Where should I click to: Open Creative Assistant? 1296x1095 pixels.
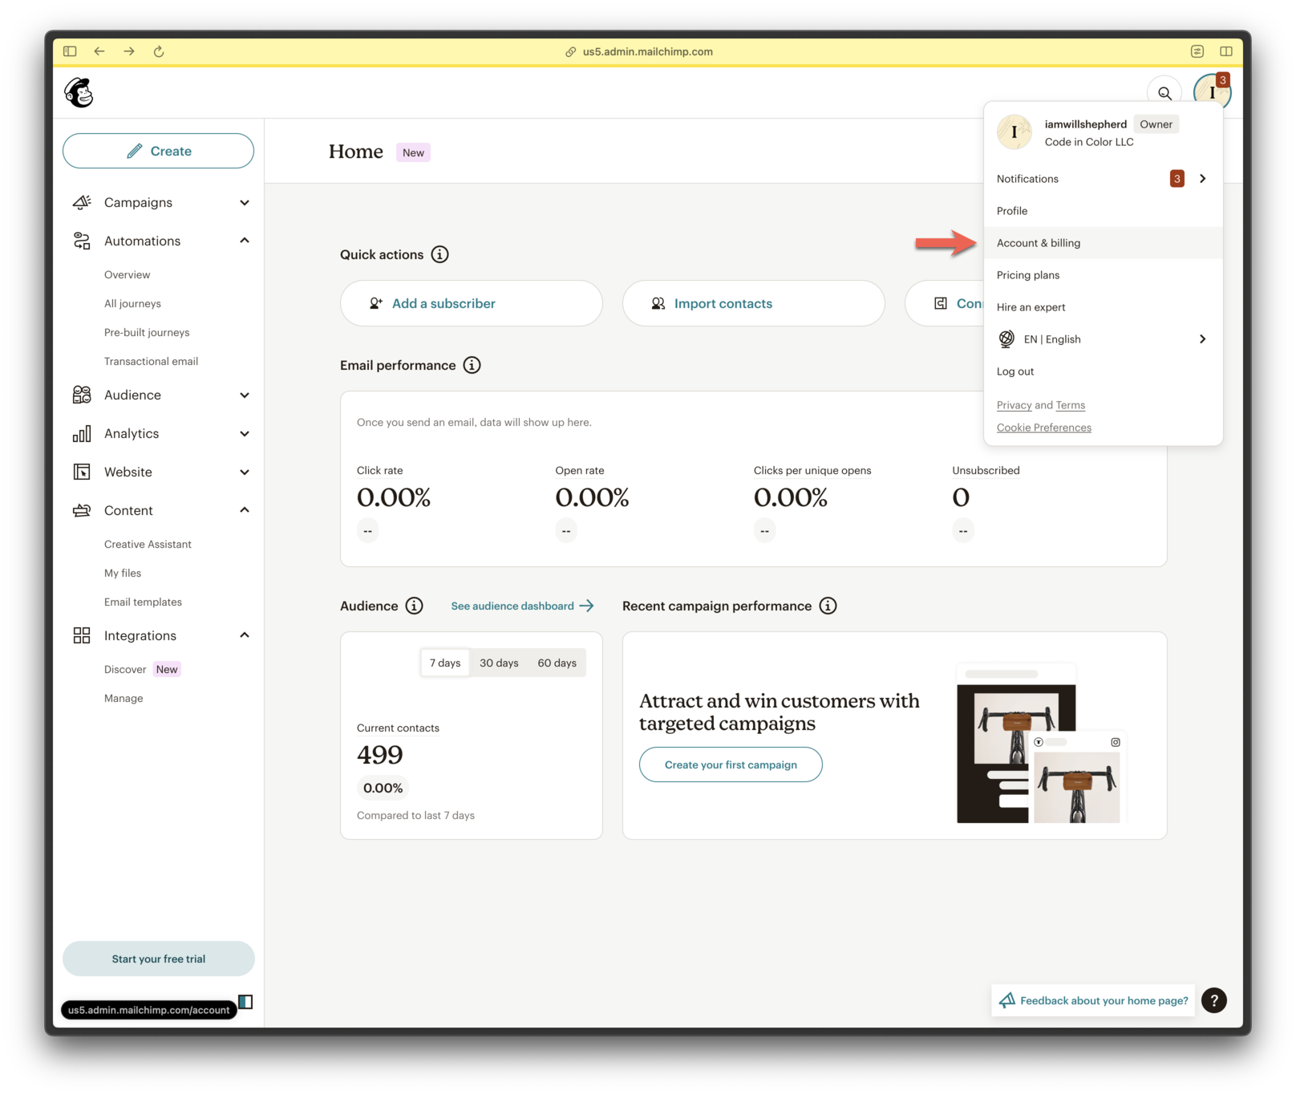coord(148,544)
